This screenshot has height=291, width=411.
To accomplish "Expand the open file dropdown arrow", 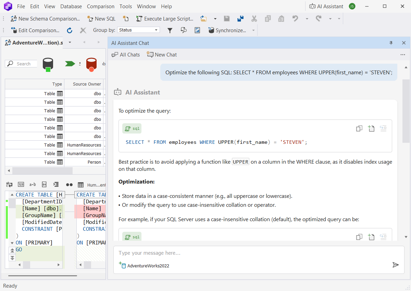I will point(215,19).
